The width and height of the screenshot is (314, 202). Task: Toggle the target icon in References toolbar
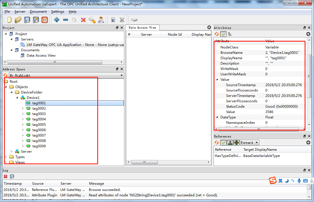[x=237, y=143]
